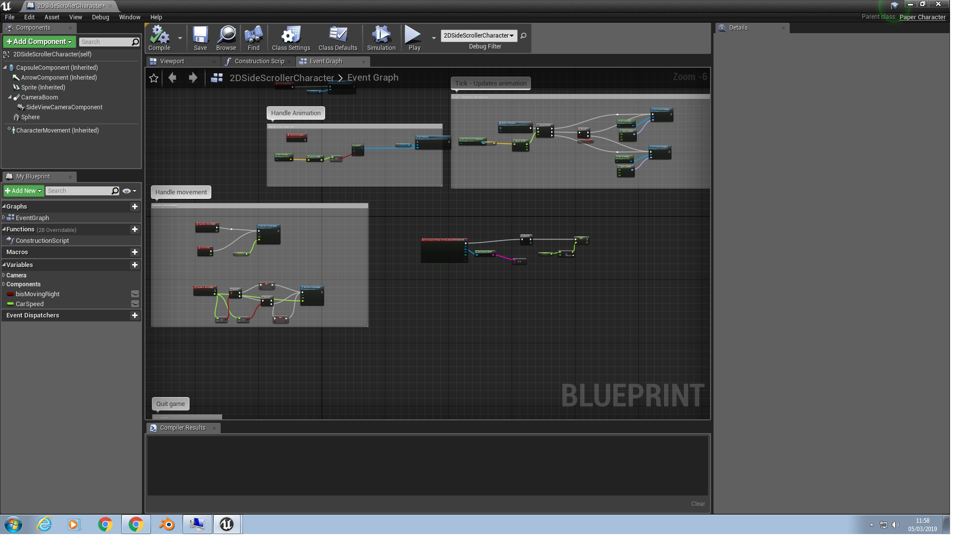Click the bookmark star icon in graph
The image size is (953, 540).
[154, 78]
